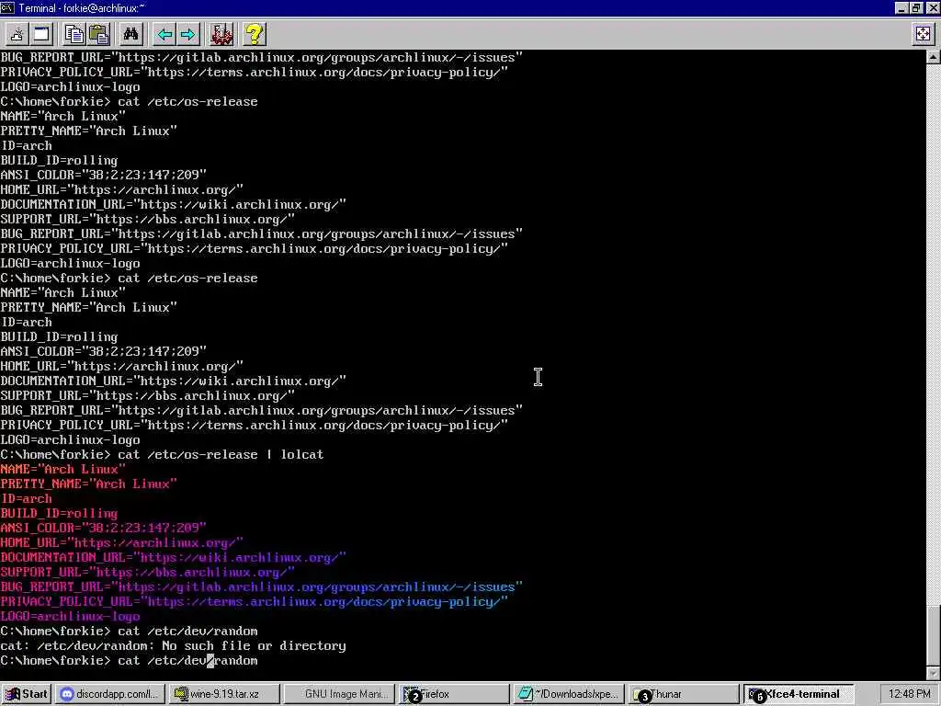Image resolution: width=941 pixels, height=706 pixels.
Task: Click the vertical scrollbar thumb
Action: [934, 634]
